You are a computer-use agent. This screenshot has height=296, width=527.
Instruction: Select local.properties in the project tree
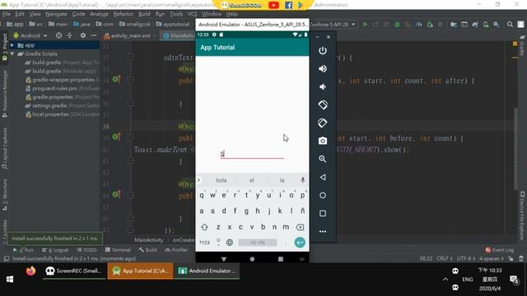click(49, 114)
